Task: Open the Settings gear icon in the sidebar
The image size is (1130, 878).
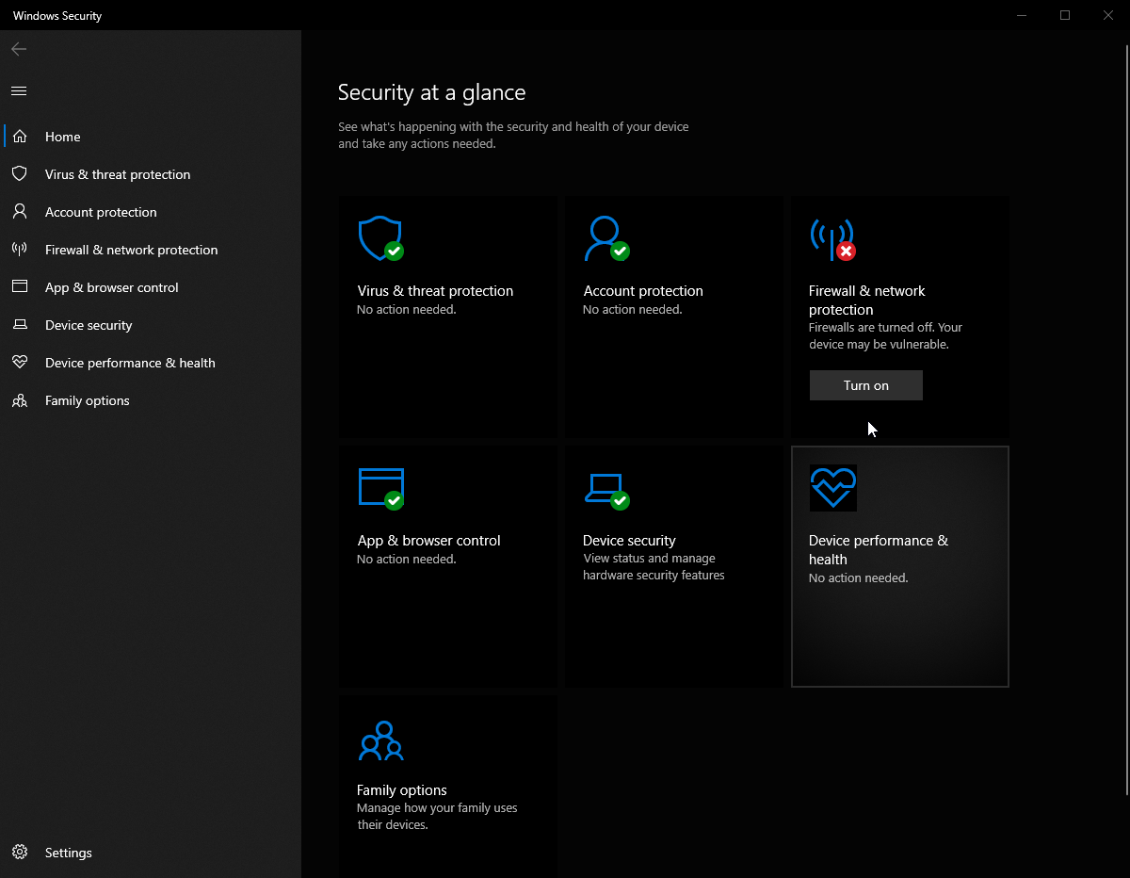Action: [19, 853]
